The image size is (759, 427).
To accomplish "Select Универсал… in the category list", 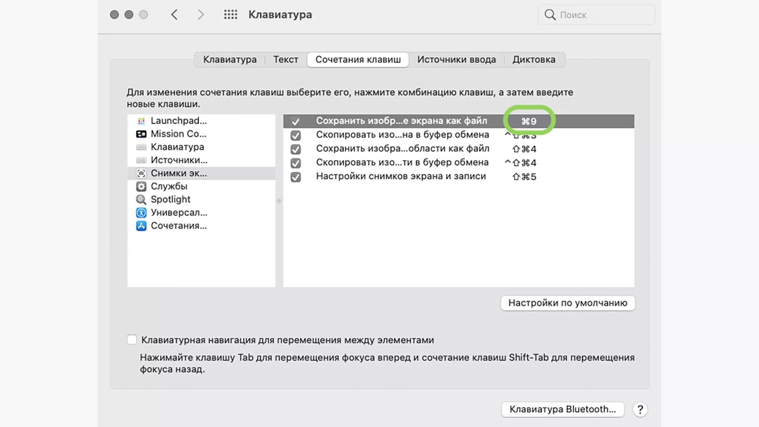I will (x=201, y=213).
